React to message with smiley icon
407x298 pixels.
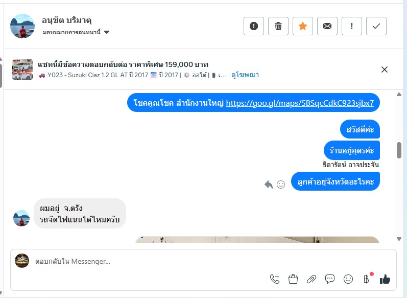(281, 185)
